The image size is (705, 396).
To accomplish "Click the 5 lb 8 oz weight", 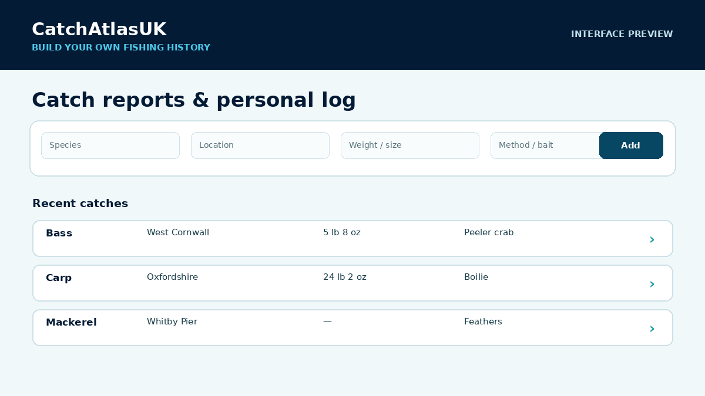I will point(342,232).
